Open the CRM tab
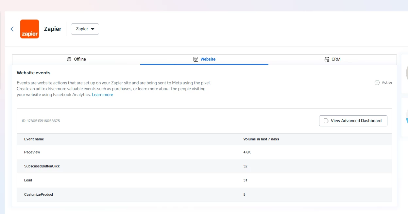Viewport: 408px width, 214px height. [x=332, y=59]
